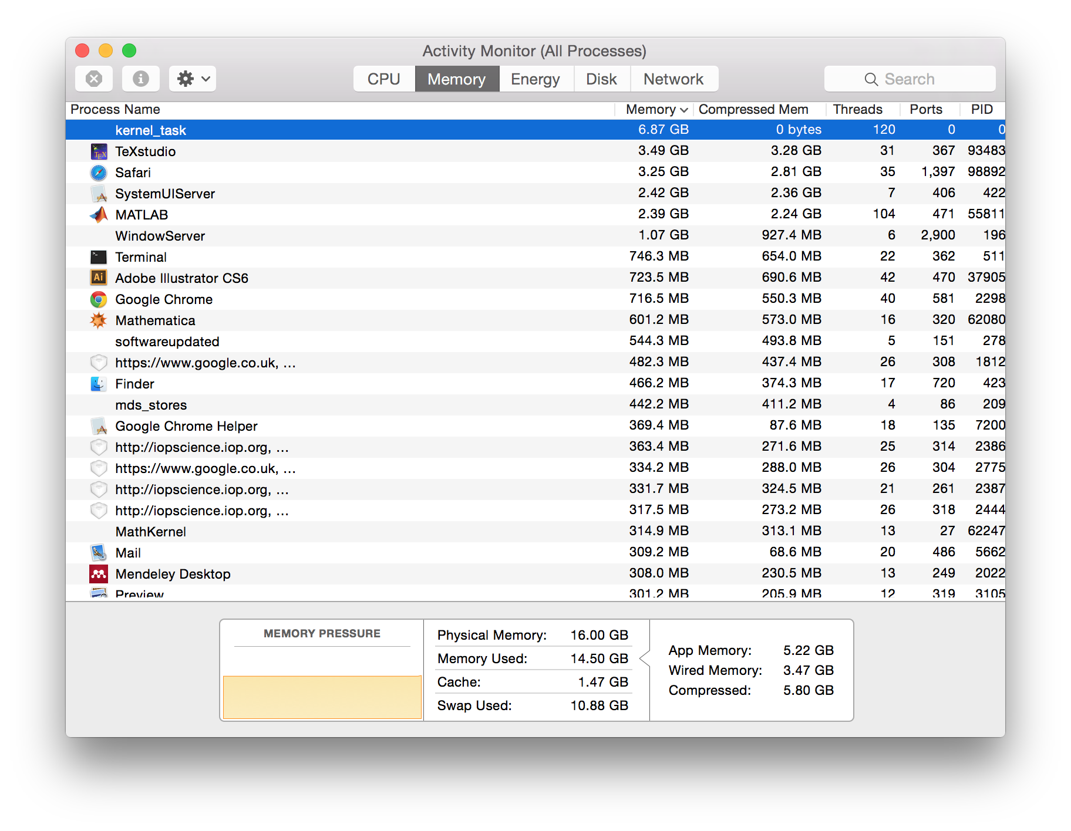This screenshot has width=1071, height=831.
Task: Click Physical Memory 16.00 GB value
Action: (600, 635)
